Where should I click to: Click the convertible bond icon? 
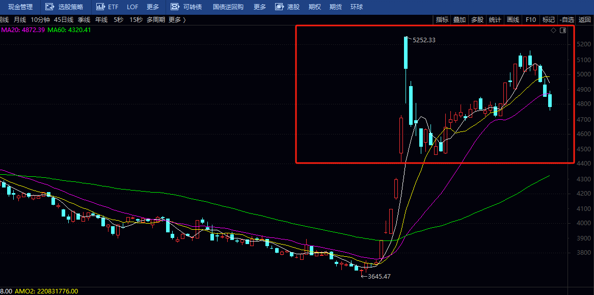[x=174, y=7]
